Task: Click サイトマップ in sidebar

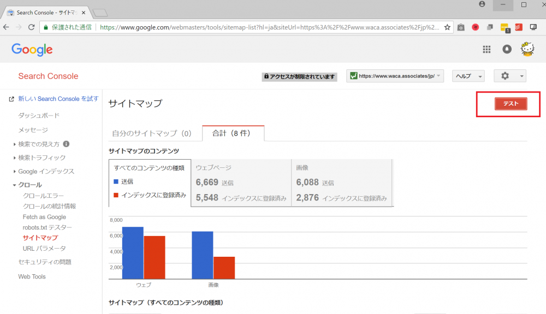Action: tap(40, 238)
